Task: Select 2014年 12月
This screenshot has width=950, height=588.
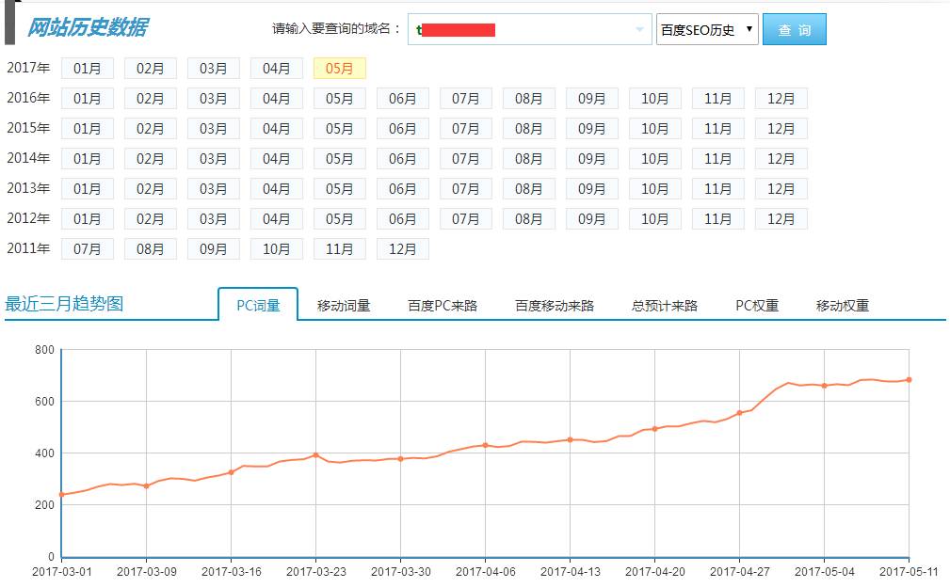Action: click(x=781, y=159)
